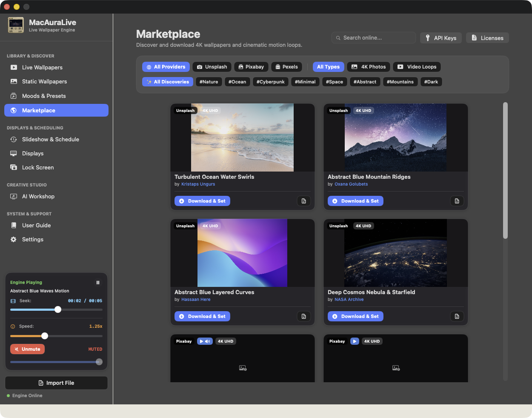Click license icon on Layered Curves card
Screen dimensions: 532x418
304,316
